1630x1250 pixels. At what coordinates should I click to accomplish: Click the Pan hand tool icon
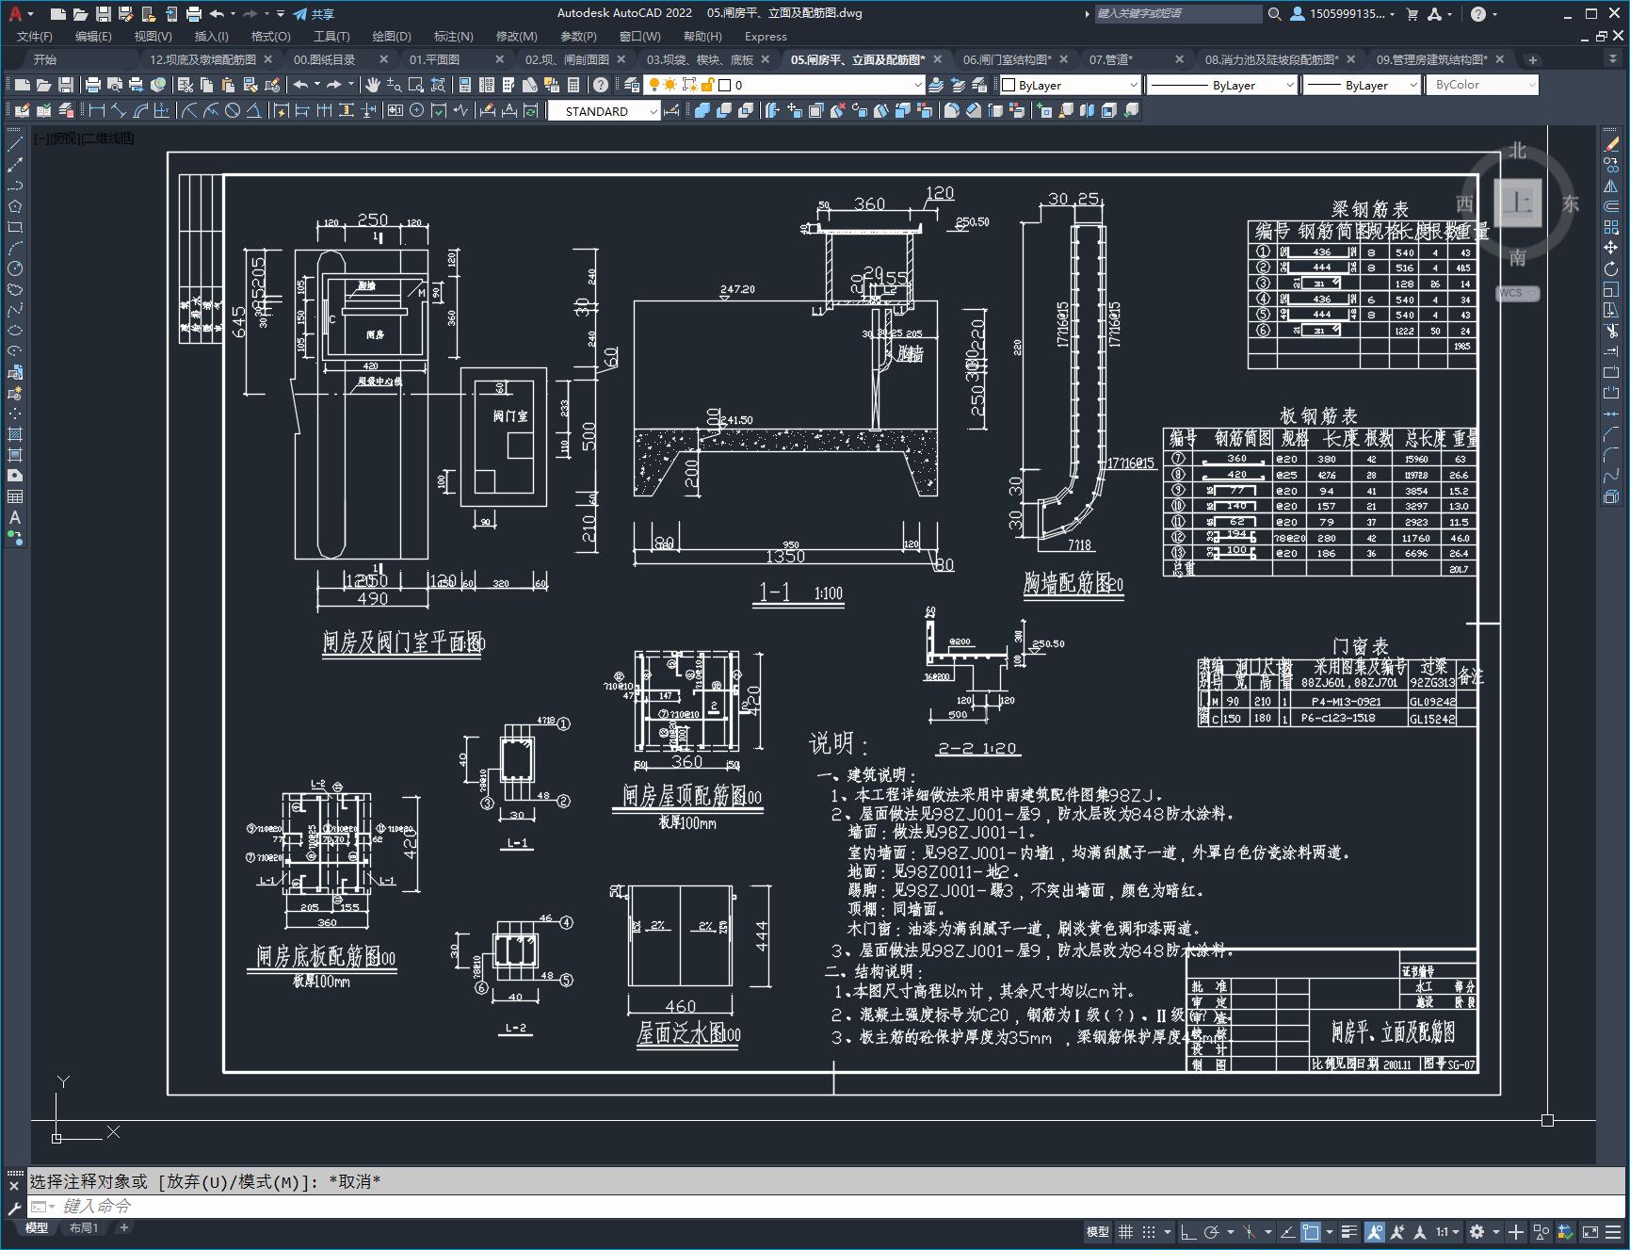pos(373,85)
